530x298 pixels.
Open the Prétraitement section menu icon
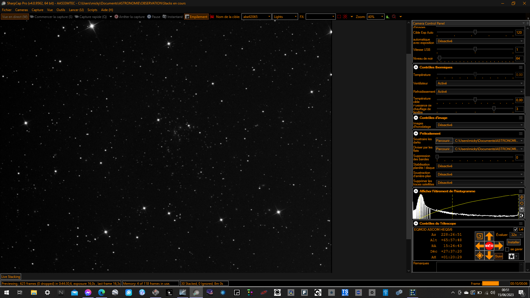(521, 134)
